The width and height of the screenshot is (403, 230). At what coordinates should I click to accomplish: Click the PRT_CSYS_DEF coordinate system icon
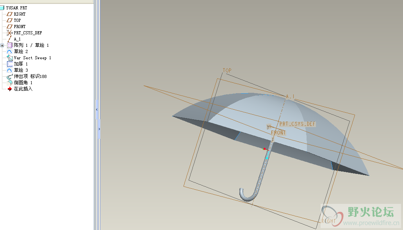click(x=9, y=33)
